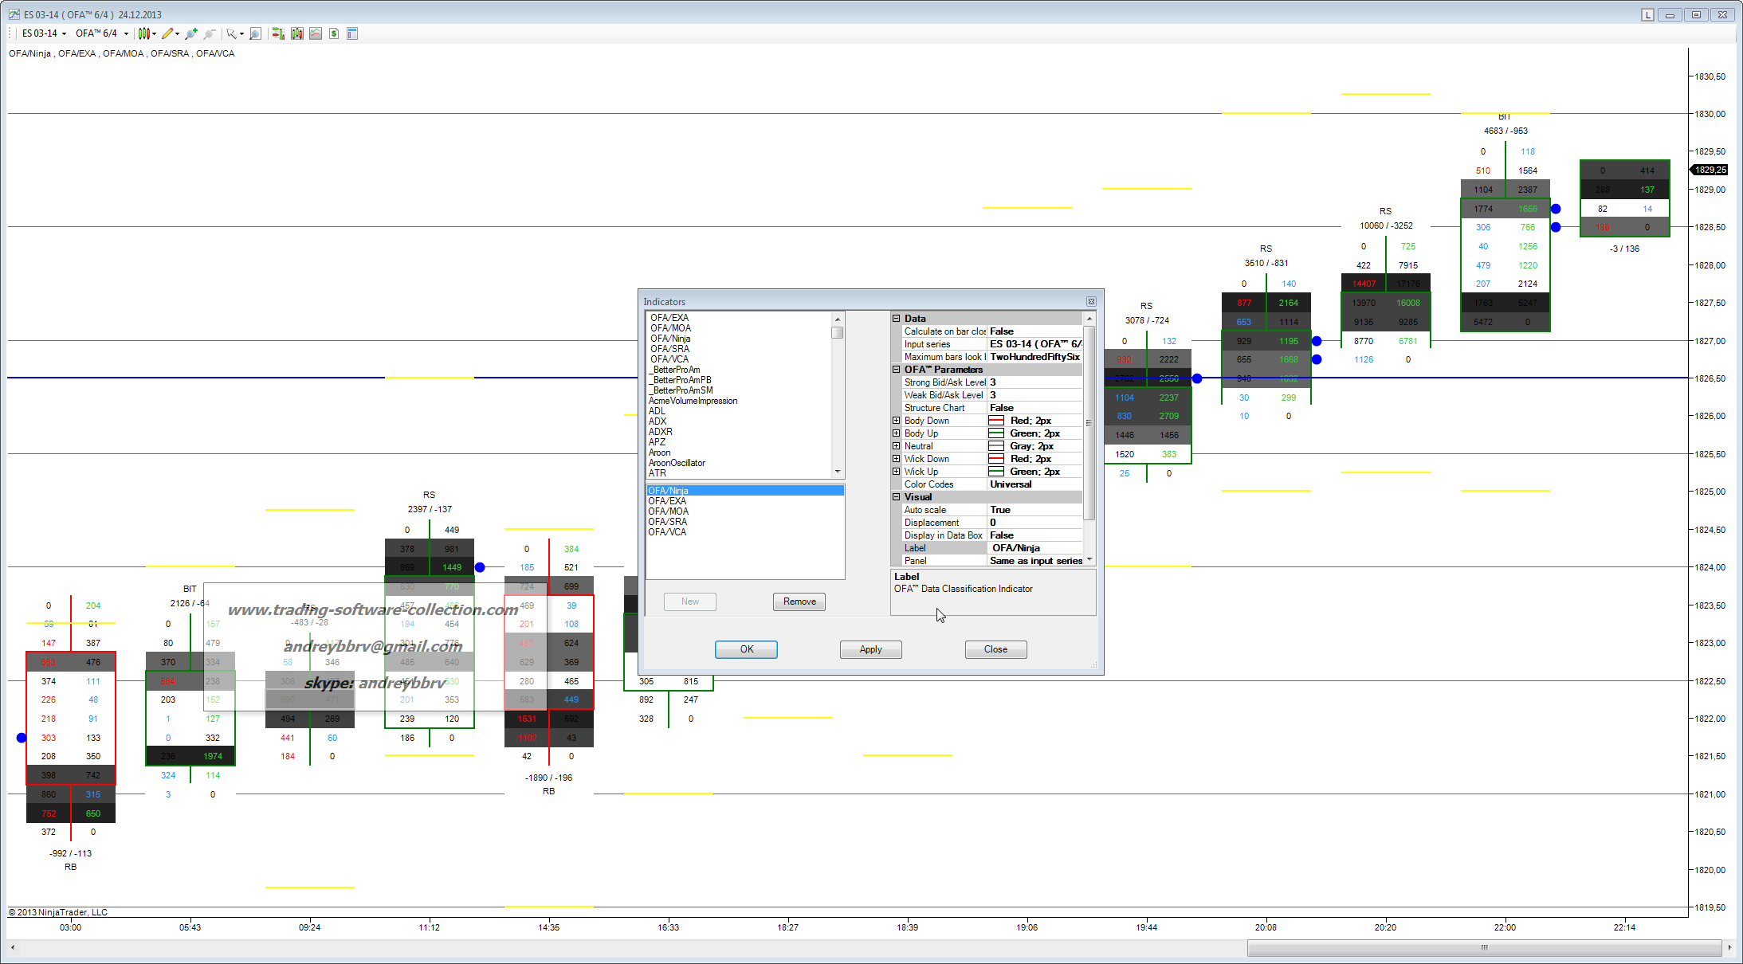Open the Data Series candlestick icon
The image size is (1743, 964).
tap(297, 33)
